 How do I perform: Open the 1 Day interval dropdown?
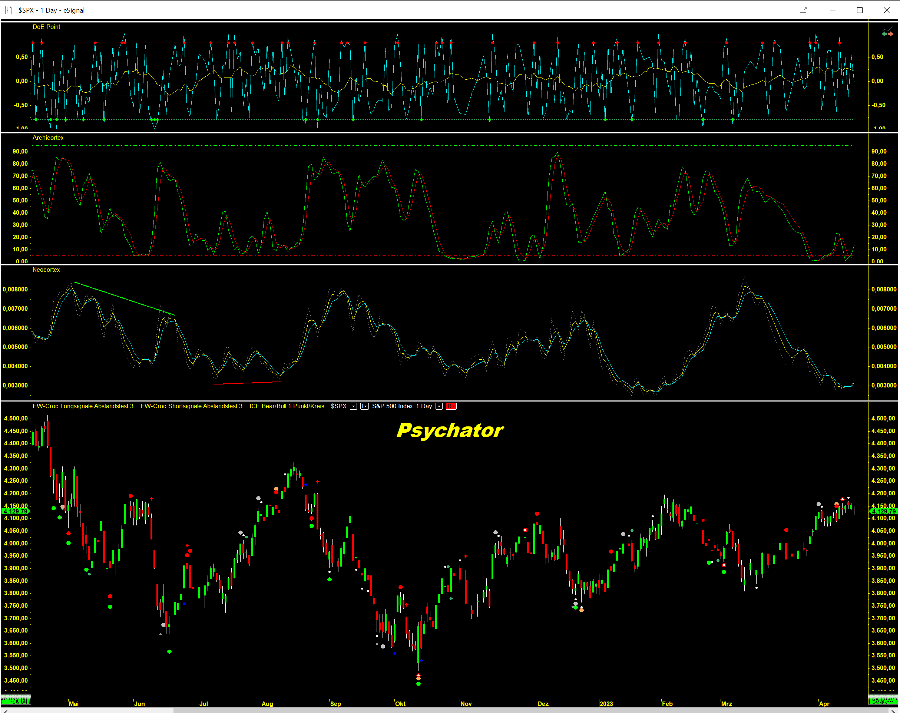(x=439, y=406)
